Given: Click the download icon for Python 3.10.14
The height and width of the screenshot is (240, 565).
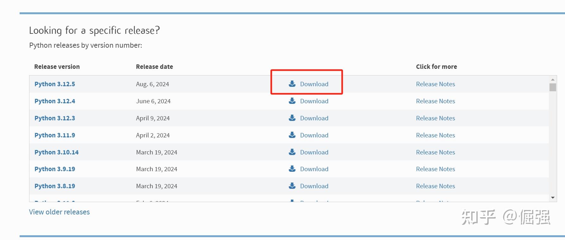Looking at the screenshot, I should coord(292,152).
